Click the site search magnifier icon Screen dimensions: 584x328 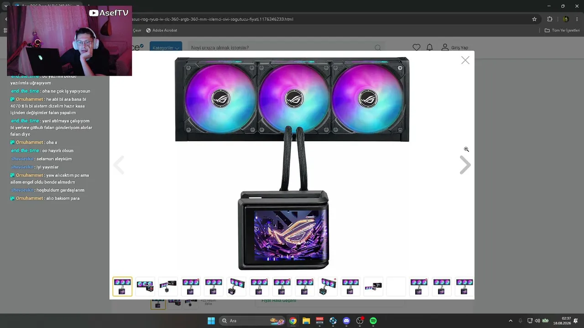(x=378, y=48)
